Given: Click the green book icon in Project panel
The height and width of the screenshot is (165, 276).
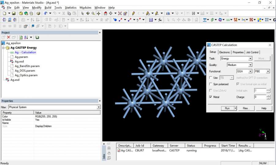Looking at the screenshot, I should (x=37, y=37).
